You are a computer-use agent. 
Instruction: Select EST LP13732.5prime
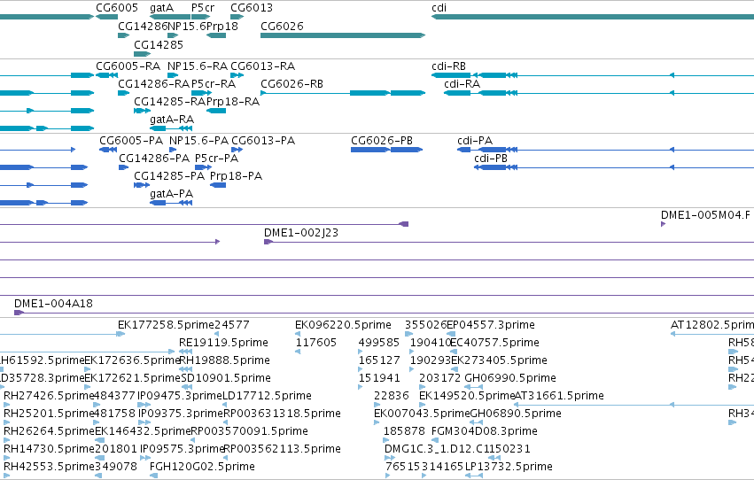pos(509,467)
